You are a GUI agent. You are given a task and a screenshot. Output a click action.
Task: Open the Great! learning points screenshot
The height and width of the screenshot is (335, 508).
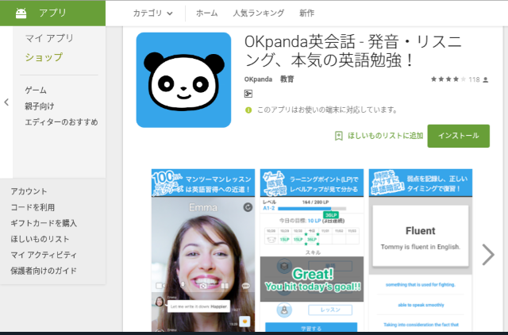312,250
